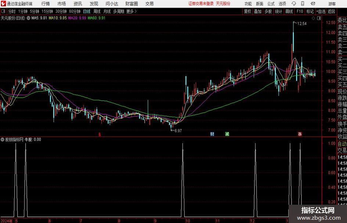Viewport: 347px width, 223px height.
Task: Click the diamond icon at chart top right
Action: coord(313,18)
